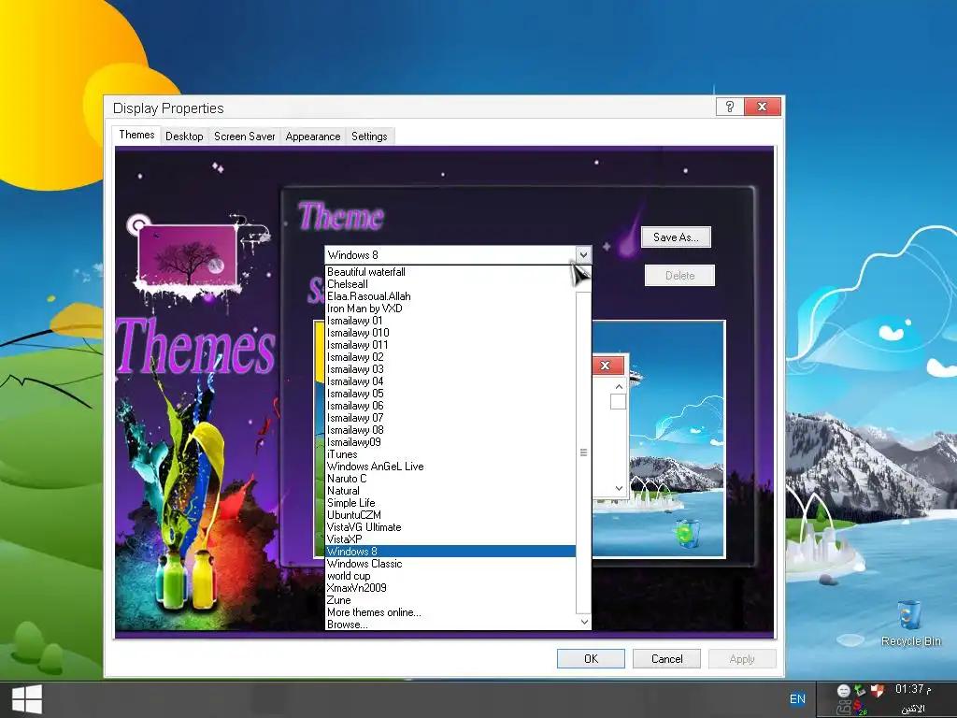The width and height of the screenshot is (957, 718).
Task: Select the iTunes theme
Action: (451, 454)
